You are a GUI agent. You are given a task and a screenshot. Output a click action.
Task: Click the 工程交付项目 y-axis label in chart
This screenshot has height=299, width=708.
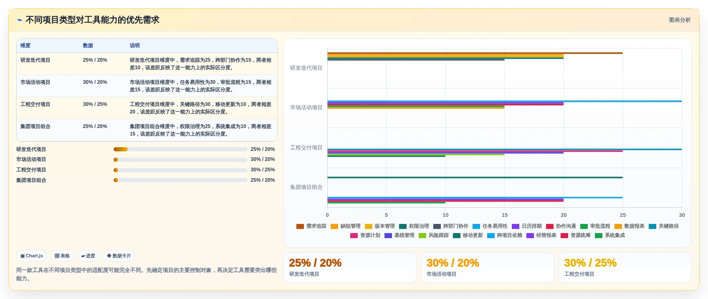pos(306,148)
